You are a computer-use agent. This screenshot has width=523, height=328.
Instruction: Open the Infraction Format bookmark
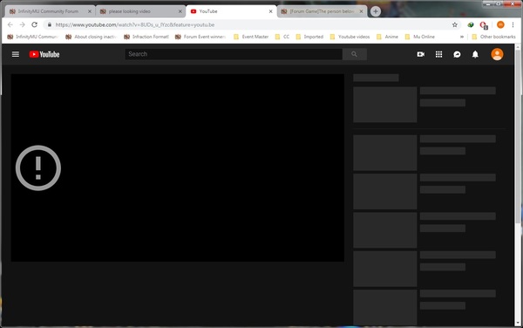146,37
